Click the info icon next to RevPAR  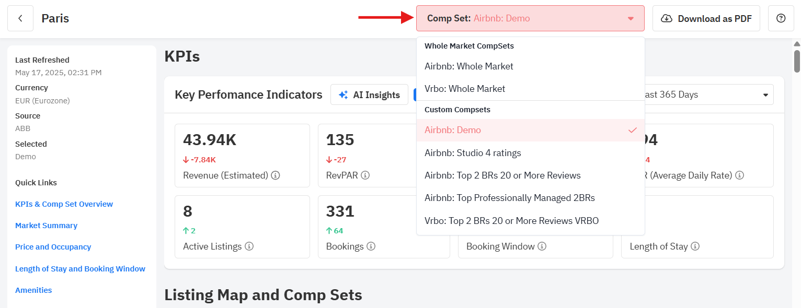(x=365, y=175)
